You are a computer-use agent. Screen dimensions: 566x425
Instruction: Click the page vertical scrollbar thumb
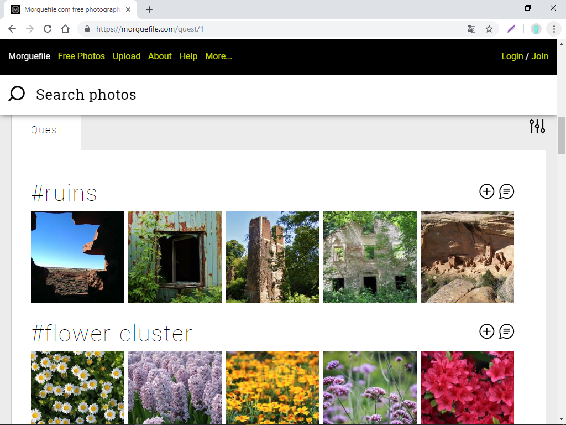point(562,136)
